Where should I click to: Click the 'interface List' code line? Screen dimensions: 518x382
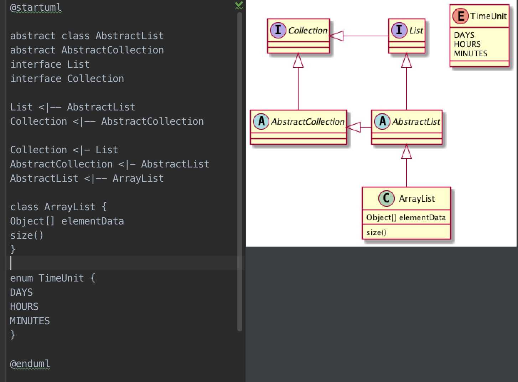[x=50, y=64]
